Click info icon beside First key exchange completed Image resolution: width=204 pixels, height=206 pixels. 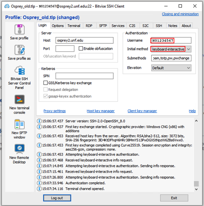pos(39,145)
